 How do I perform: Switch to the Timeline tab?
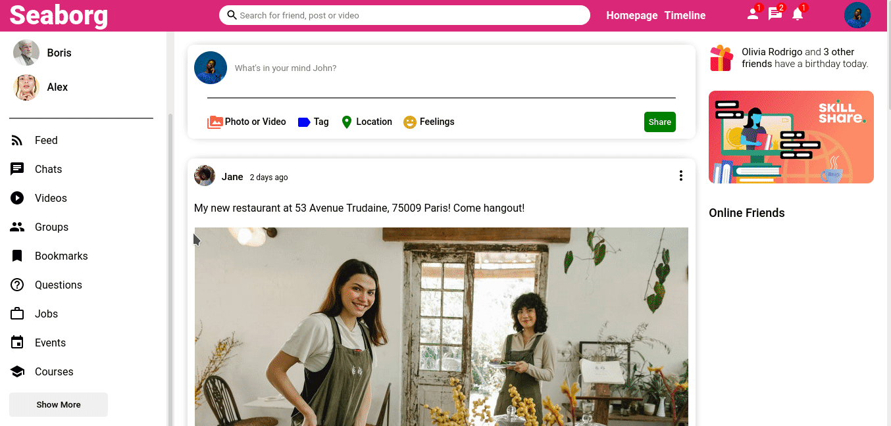tap(684, 15)
